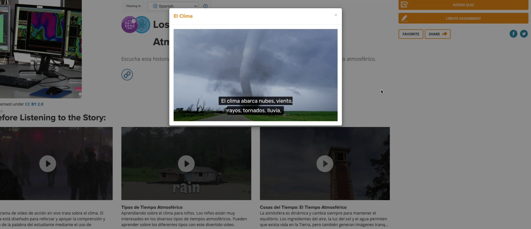Open the CC BY 2.0 license link
The width and height of the screenshot is (531, 229).
[34, 104]
